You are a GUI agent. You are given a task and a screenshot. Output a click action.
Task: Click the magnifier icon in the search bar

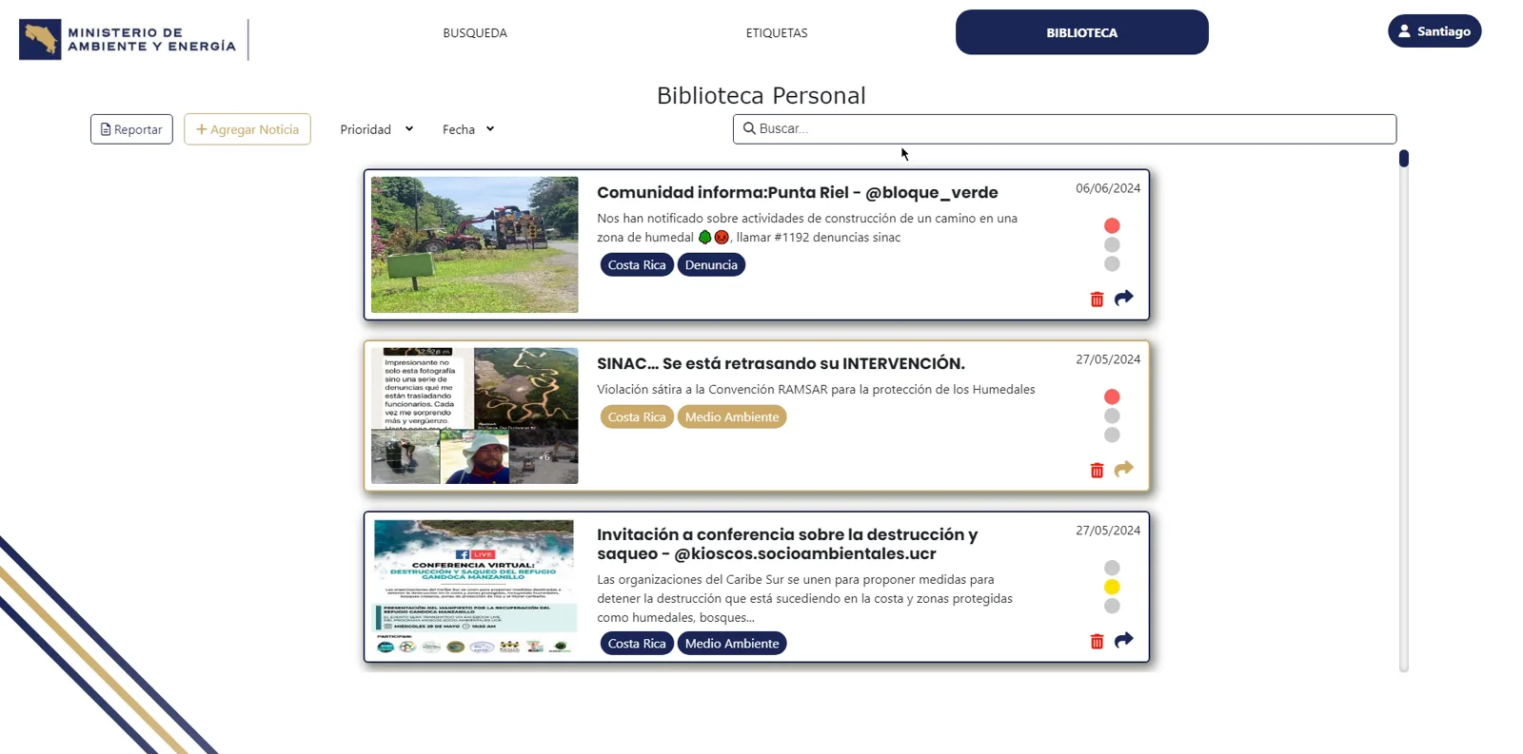click(749, 128)
